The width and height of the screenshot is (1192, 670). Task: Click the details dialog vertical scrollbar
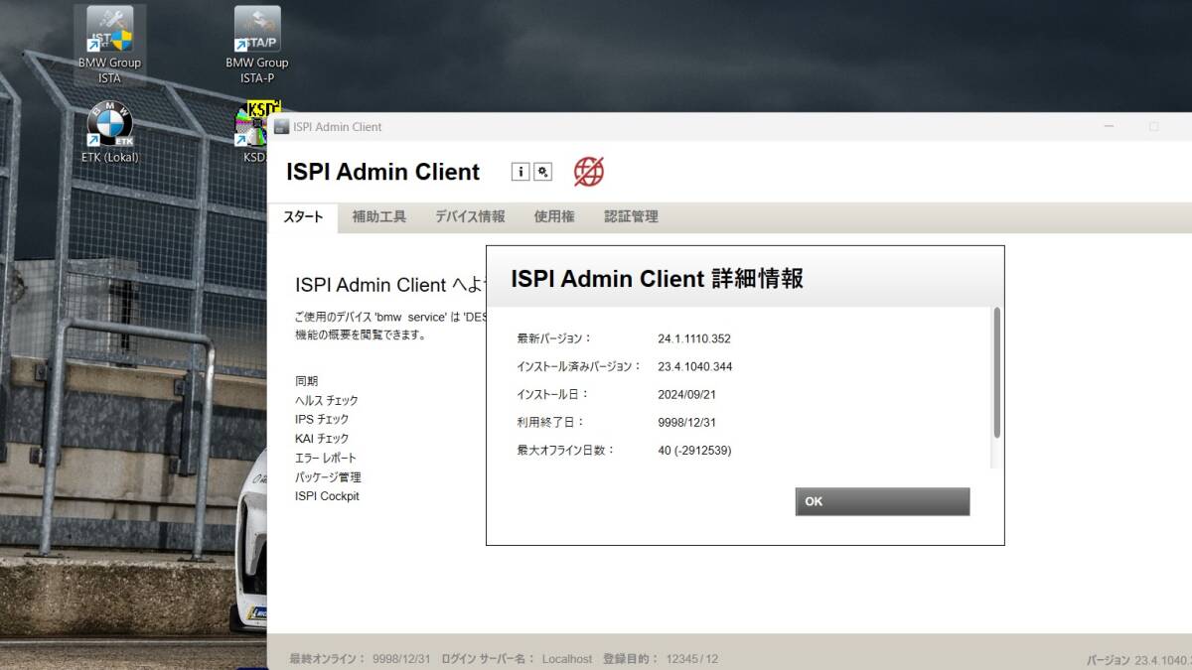click(x=996, y=372)
